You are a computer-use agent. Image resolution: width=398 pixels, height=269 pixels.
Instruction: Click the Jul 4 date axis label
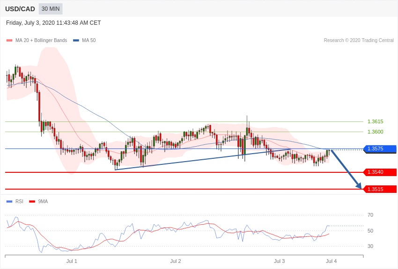(331, 261)
